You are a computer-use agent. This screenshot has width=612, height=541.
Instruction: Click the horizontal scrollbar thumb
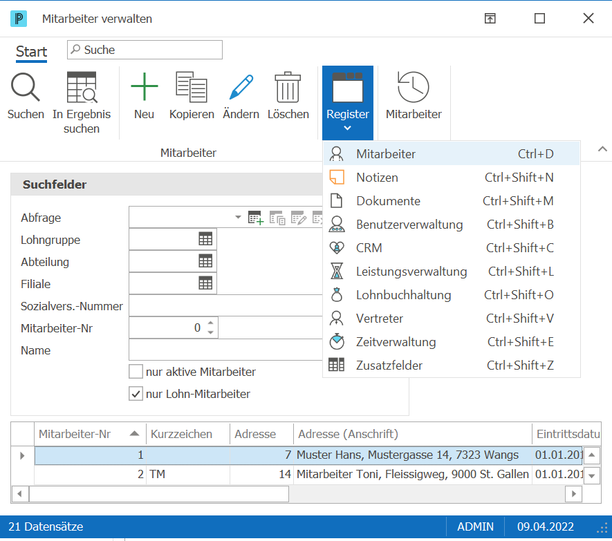click(x=159, y=494)
